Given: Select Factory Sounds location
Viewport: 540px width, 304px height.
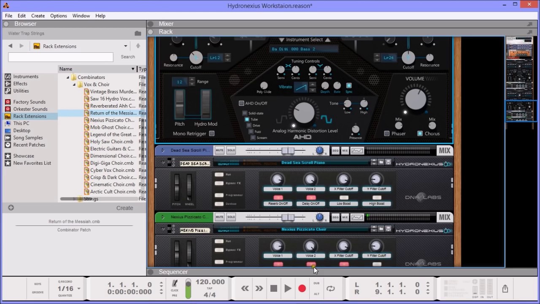Looking at the screenshot, I should [29, 102].
